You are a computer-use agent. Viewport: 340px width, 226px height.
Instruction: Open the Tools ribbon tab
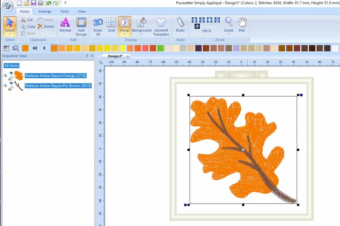pos(65,11)
